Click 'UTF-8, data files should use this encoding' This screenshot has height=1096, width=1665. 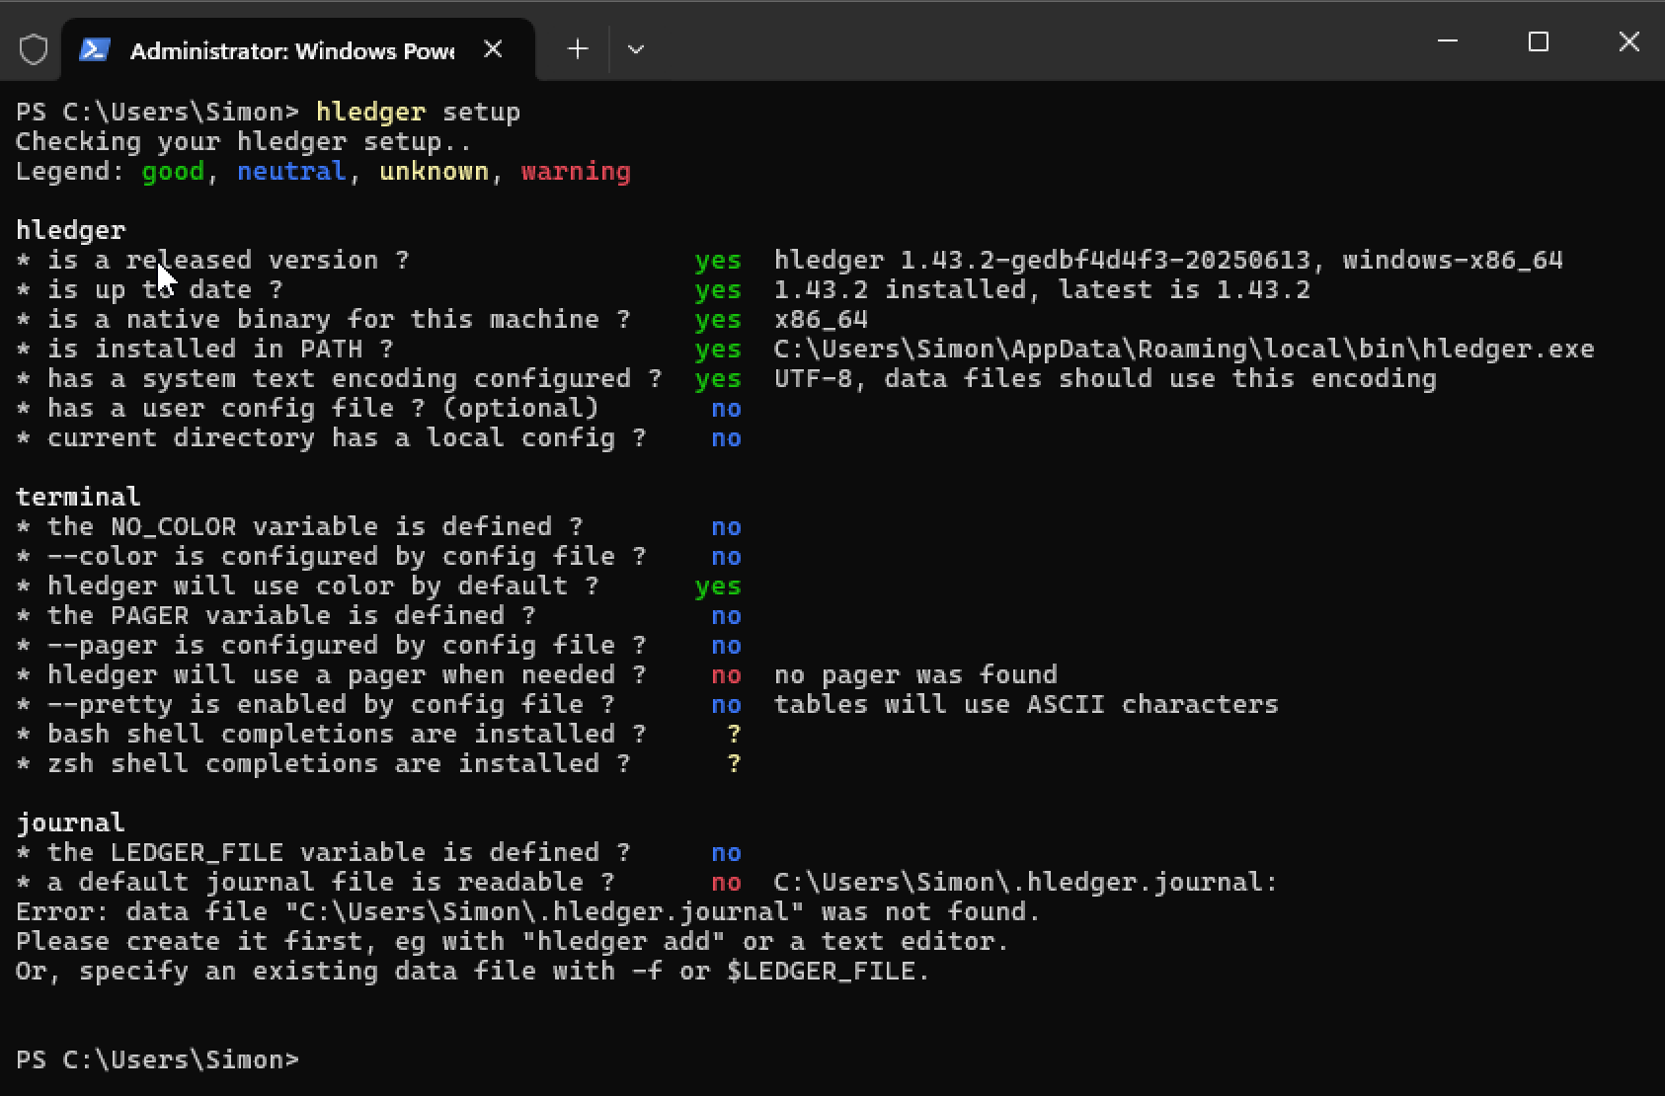[1105, 379]
